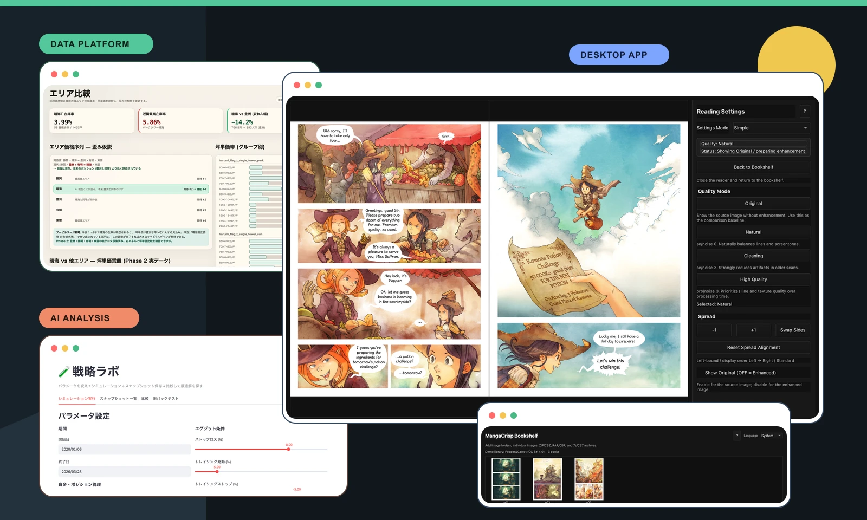The image size is (867, 520).
Task: Click Swap Sides button
Action: click(793, 330)
